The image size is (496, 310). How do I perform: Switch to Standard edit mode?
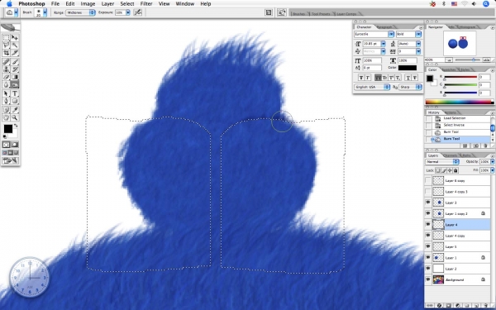(x=7, y=145)
